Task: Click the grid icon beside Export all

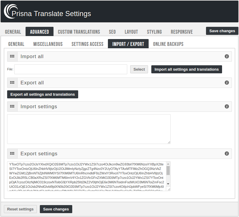Action: point(12,83)
